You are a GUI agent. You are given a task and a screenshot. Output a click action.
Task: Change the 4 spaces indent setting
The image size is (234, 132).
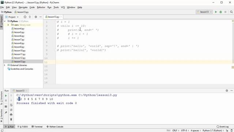(196, 131)
